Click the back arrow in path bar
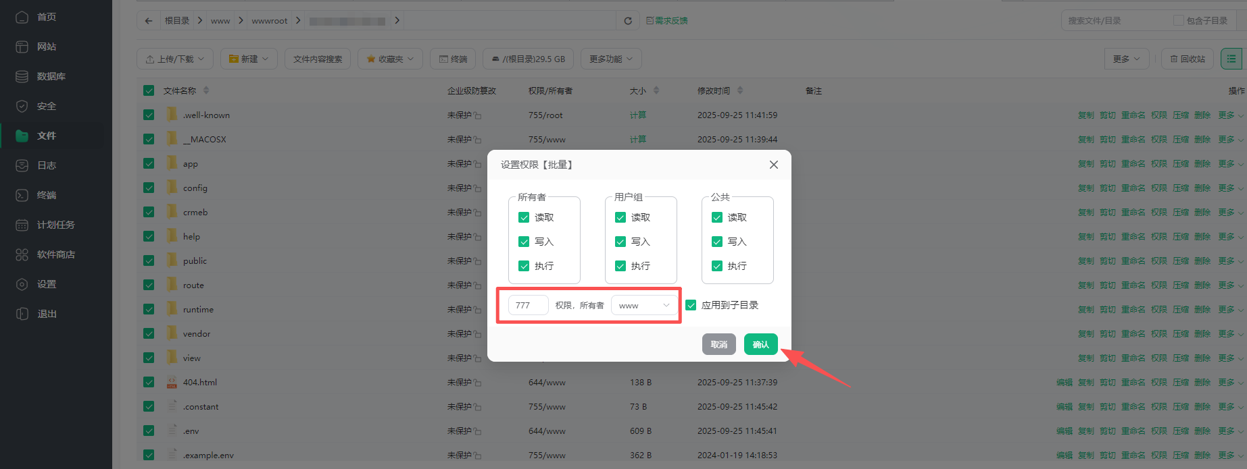The height and width of the screenshot is (469, 1247). pos(149,21)
